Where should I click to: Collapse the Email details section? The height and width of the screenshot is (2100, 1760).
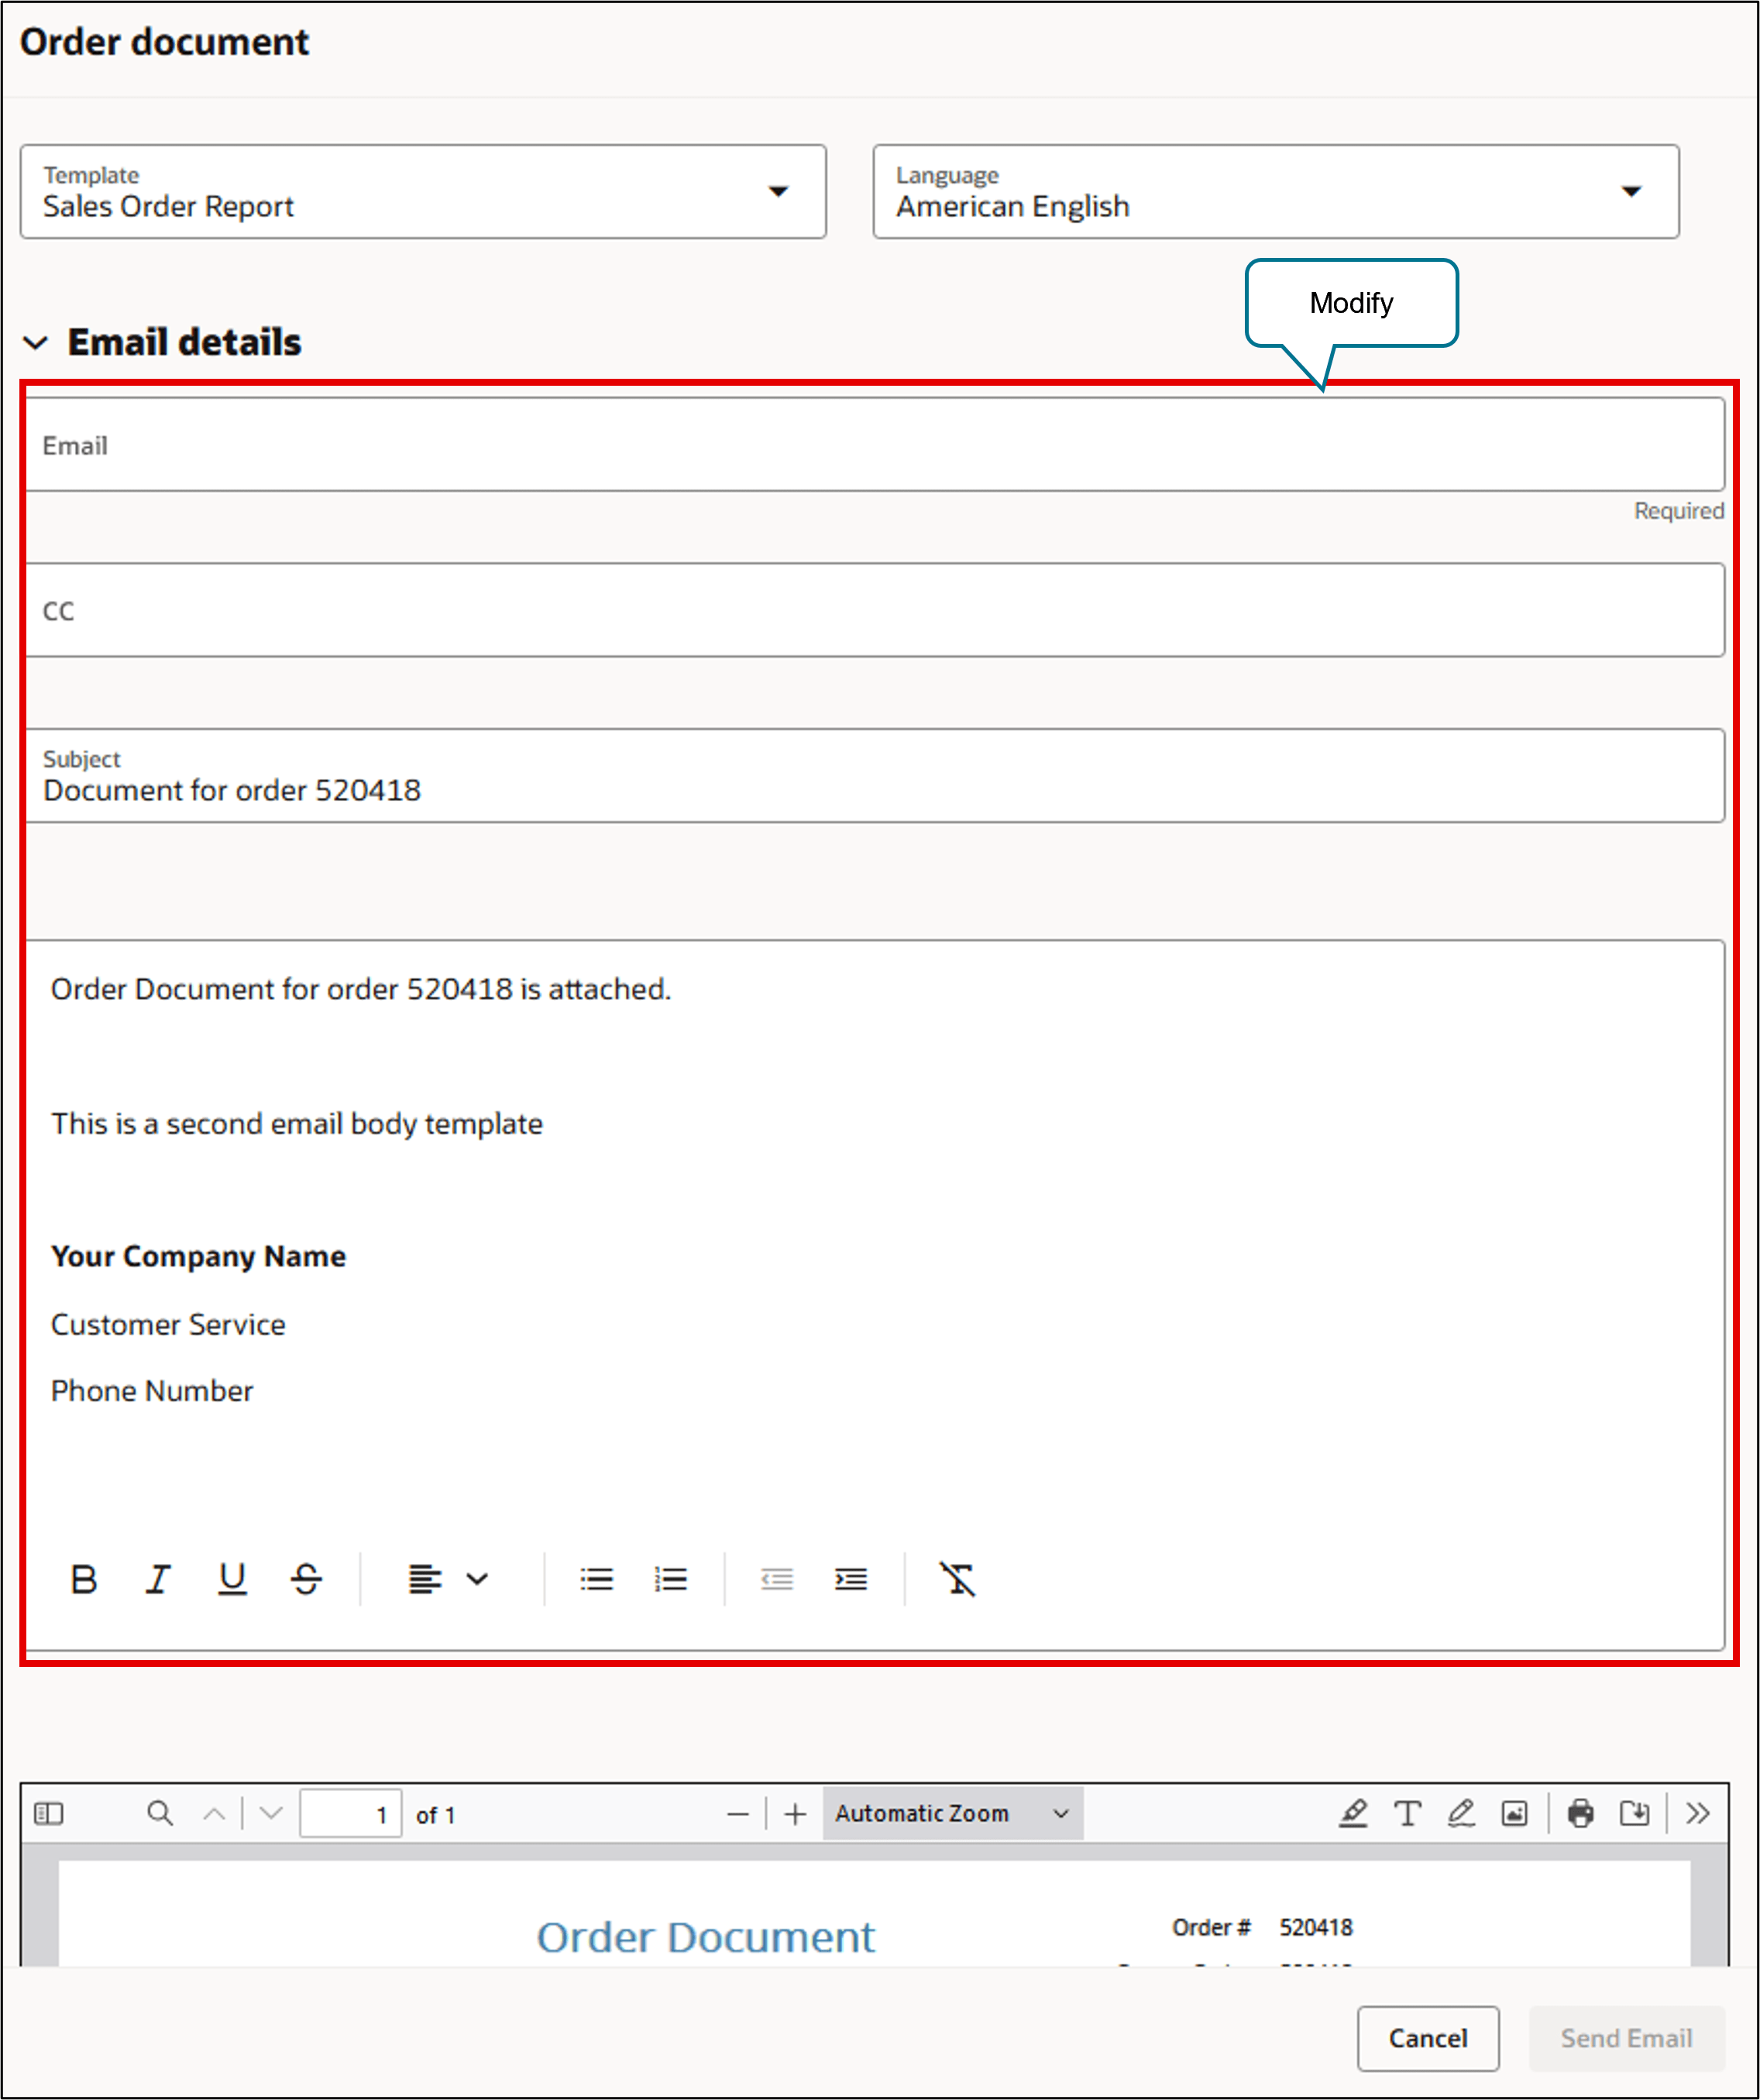(36, 343)
